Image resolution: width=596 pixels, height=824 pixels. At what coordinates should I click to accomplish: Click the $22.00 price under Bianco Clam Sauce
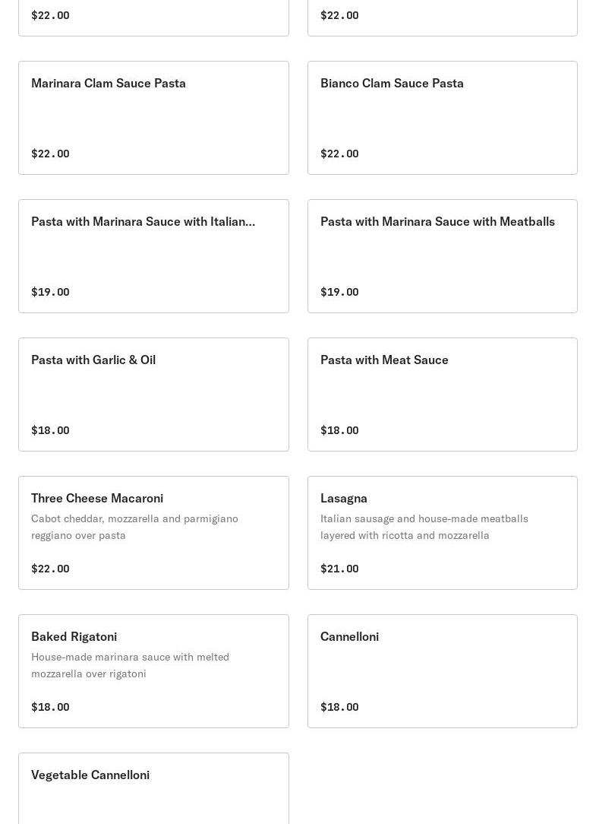point(339,154)
